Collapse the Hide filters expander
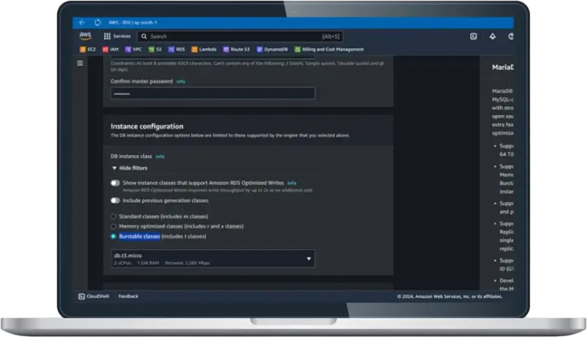This screenshot has width=587, height=337. (x=130, y=168)
